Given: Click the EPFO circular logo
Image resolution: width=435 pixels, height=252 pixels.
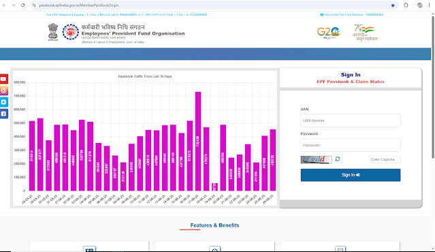Looking at the screenshot, I should click(x=71, y=32).
